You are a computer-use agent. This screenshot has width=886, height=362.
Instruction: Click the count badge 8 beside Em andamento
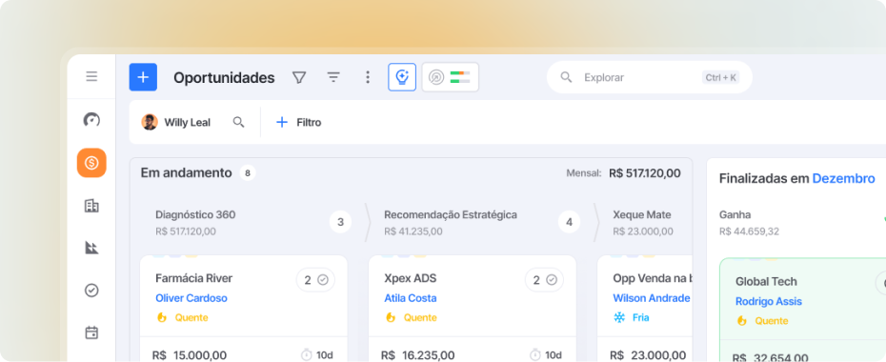(x=248, y=172)
